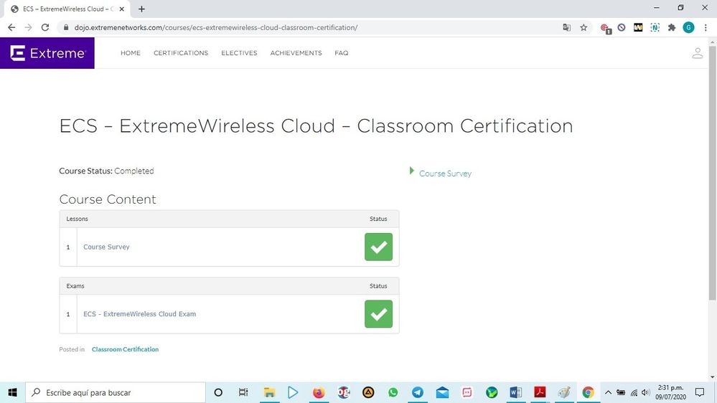
Task: Reload the current page
Action: (x=44, y=27)
